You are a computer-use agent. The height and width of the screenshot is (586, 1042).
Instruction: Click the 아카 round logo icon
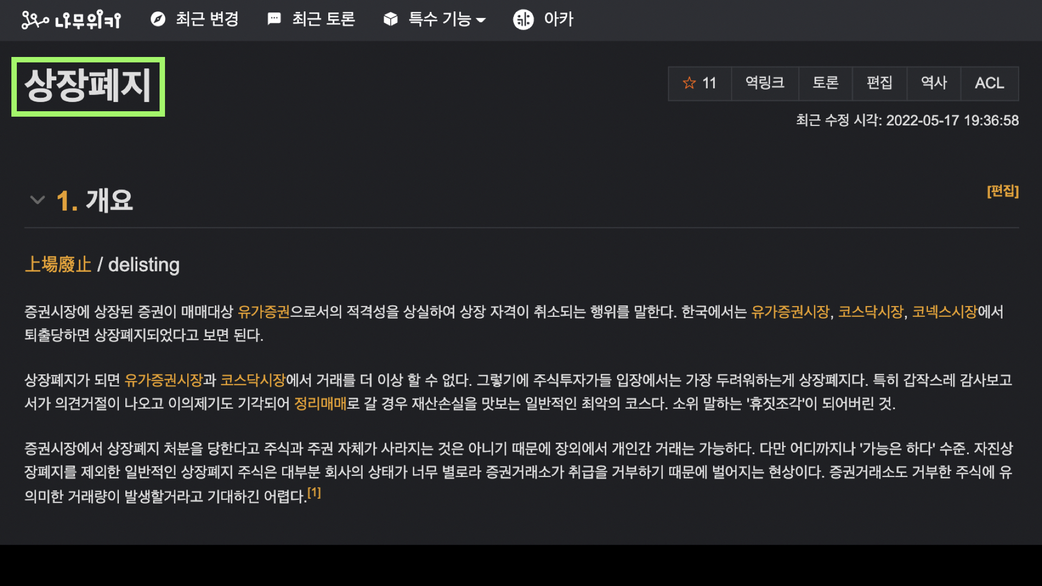[x=523, y=20]
